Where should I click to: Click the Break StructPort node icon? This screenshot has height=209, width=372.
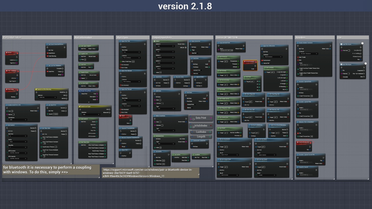coord(80,91)
